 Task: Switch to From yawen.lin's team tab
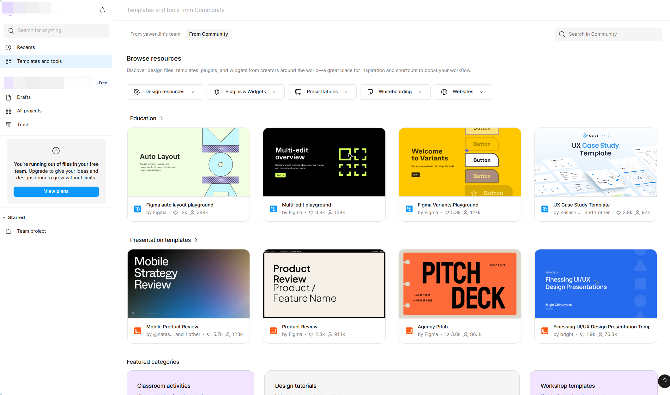tap(155, 34)
